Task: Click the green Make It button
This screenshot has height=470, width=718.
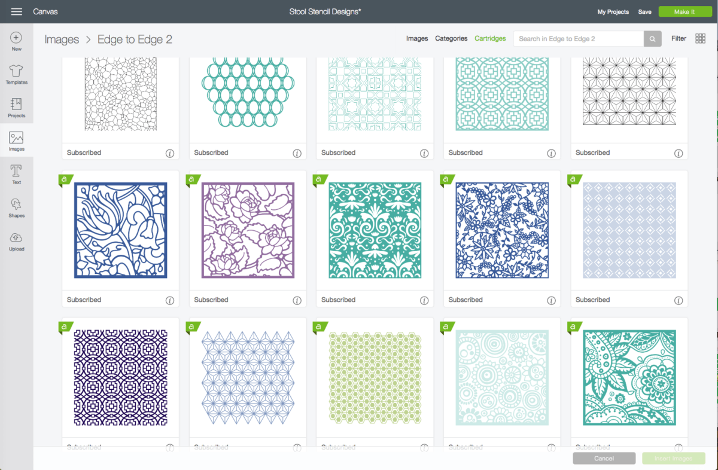Action: point(684,12)
